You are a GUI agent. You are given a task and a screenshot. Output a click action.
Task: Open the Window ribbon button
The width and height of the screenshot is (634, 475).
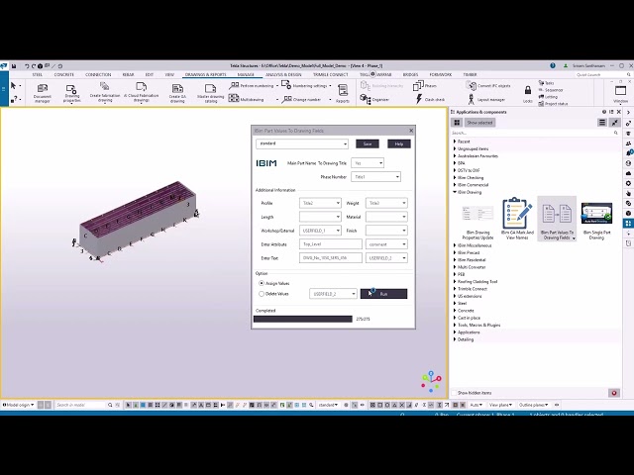621,94
